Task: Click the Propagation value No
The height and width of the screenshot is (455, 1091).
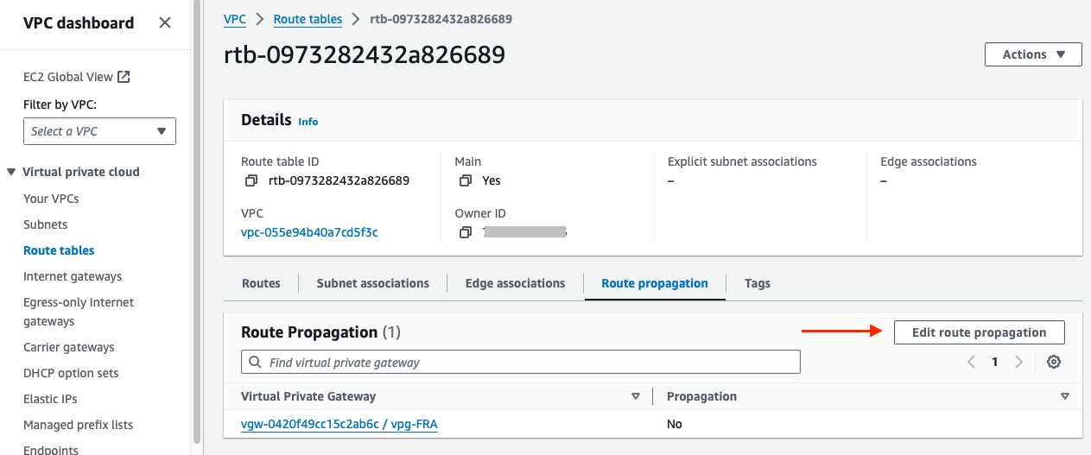Action: [x=675, y=424]
